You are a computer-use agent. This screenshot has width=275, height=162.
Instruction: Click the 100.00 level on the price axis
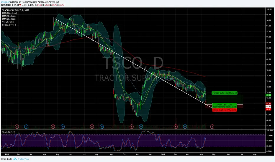[x=269, y=9]
